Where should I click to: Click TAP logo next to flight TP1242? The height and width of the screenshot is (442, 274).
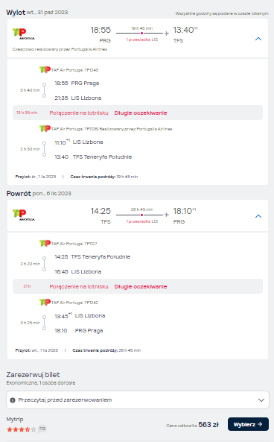click(45, 302)
